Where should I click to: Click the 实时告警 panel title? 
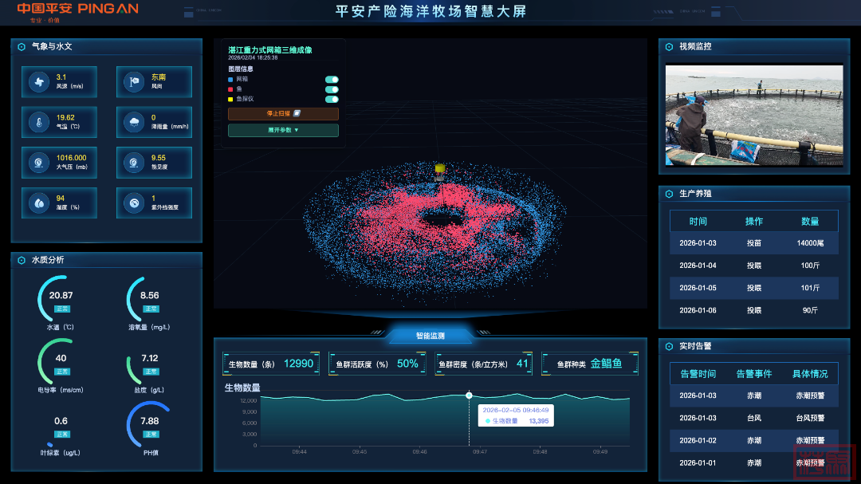[x=695, y=346]
